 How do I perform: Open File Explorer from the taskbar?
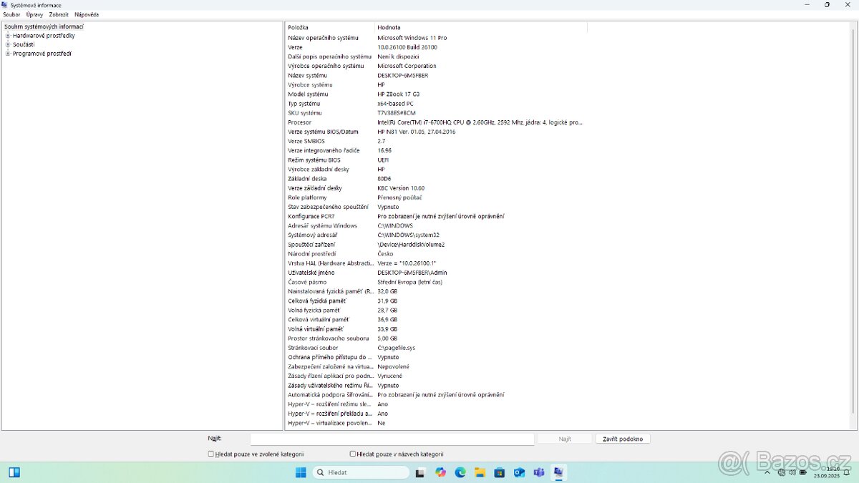480,472
